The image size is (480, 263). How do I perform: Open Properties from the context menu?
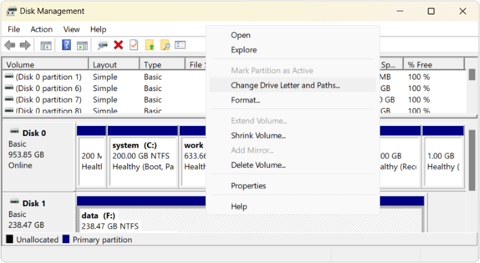click(x=293, y=186)
